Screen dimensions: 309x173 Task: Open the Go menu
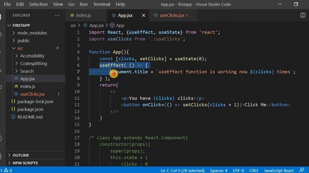coord(71,4)
